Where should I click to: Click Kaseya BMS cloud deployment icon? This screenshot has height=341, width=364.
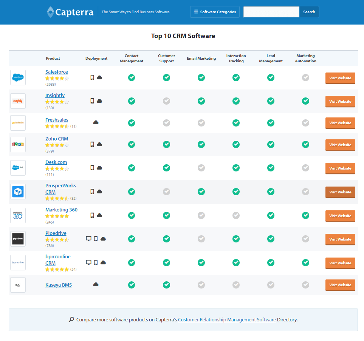point(96,284)
